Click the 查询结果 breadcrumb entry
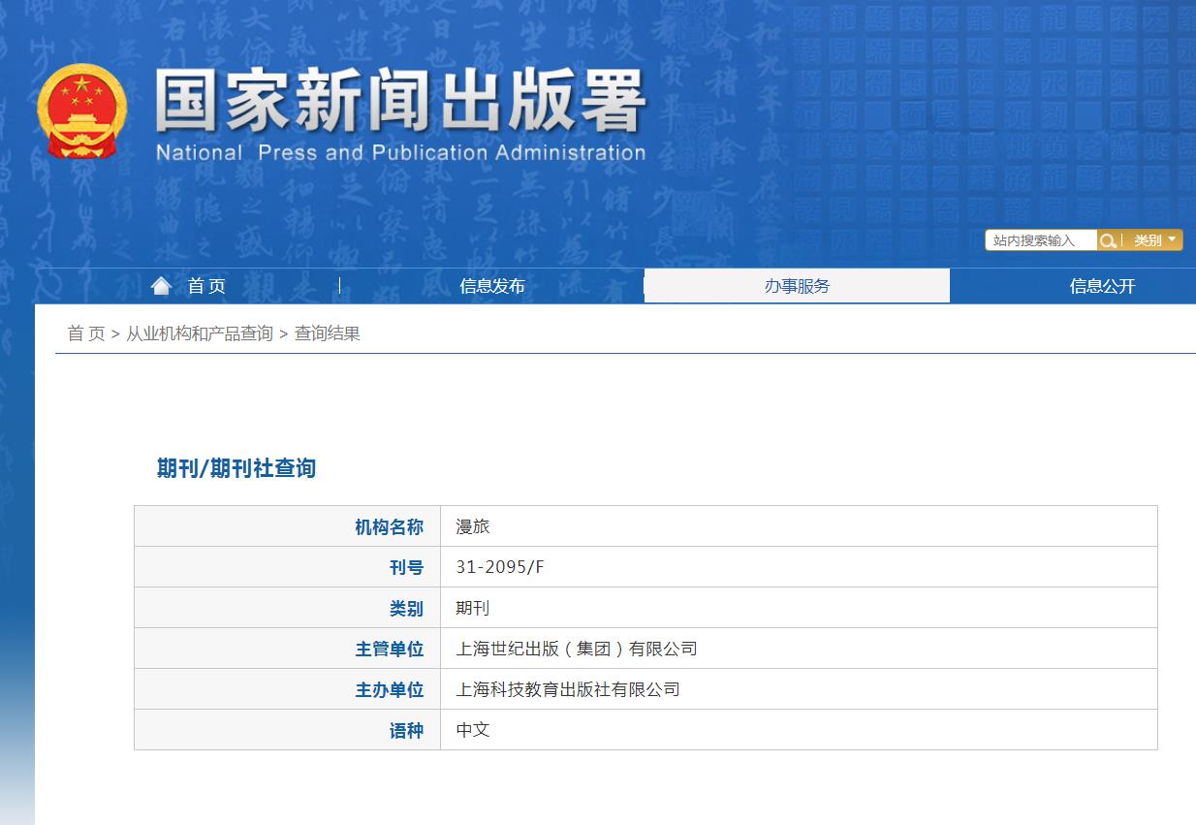1196x825 pixels. click(329, 333)
